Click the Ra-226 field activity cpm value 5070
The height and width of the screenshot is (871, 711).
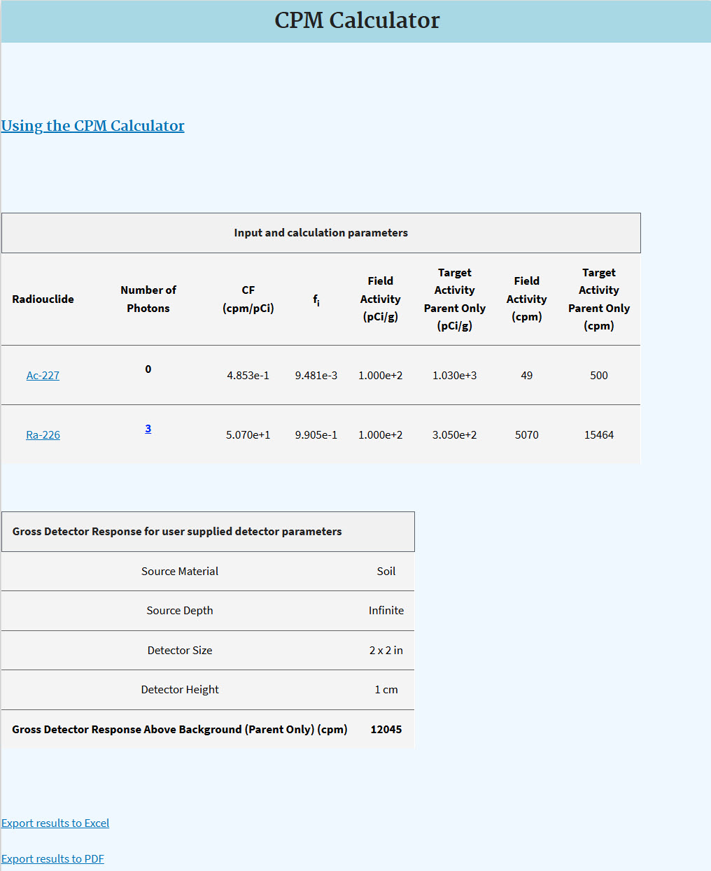point(526,435)
